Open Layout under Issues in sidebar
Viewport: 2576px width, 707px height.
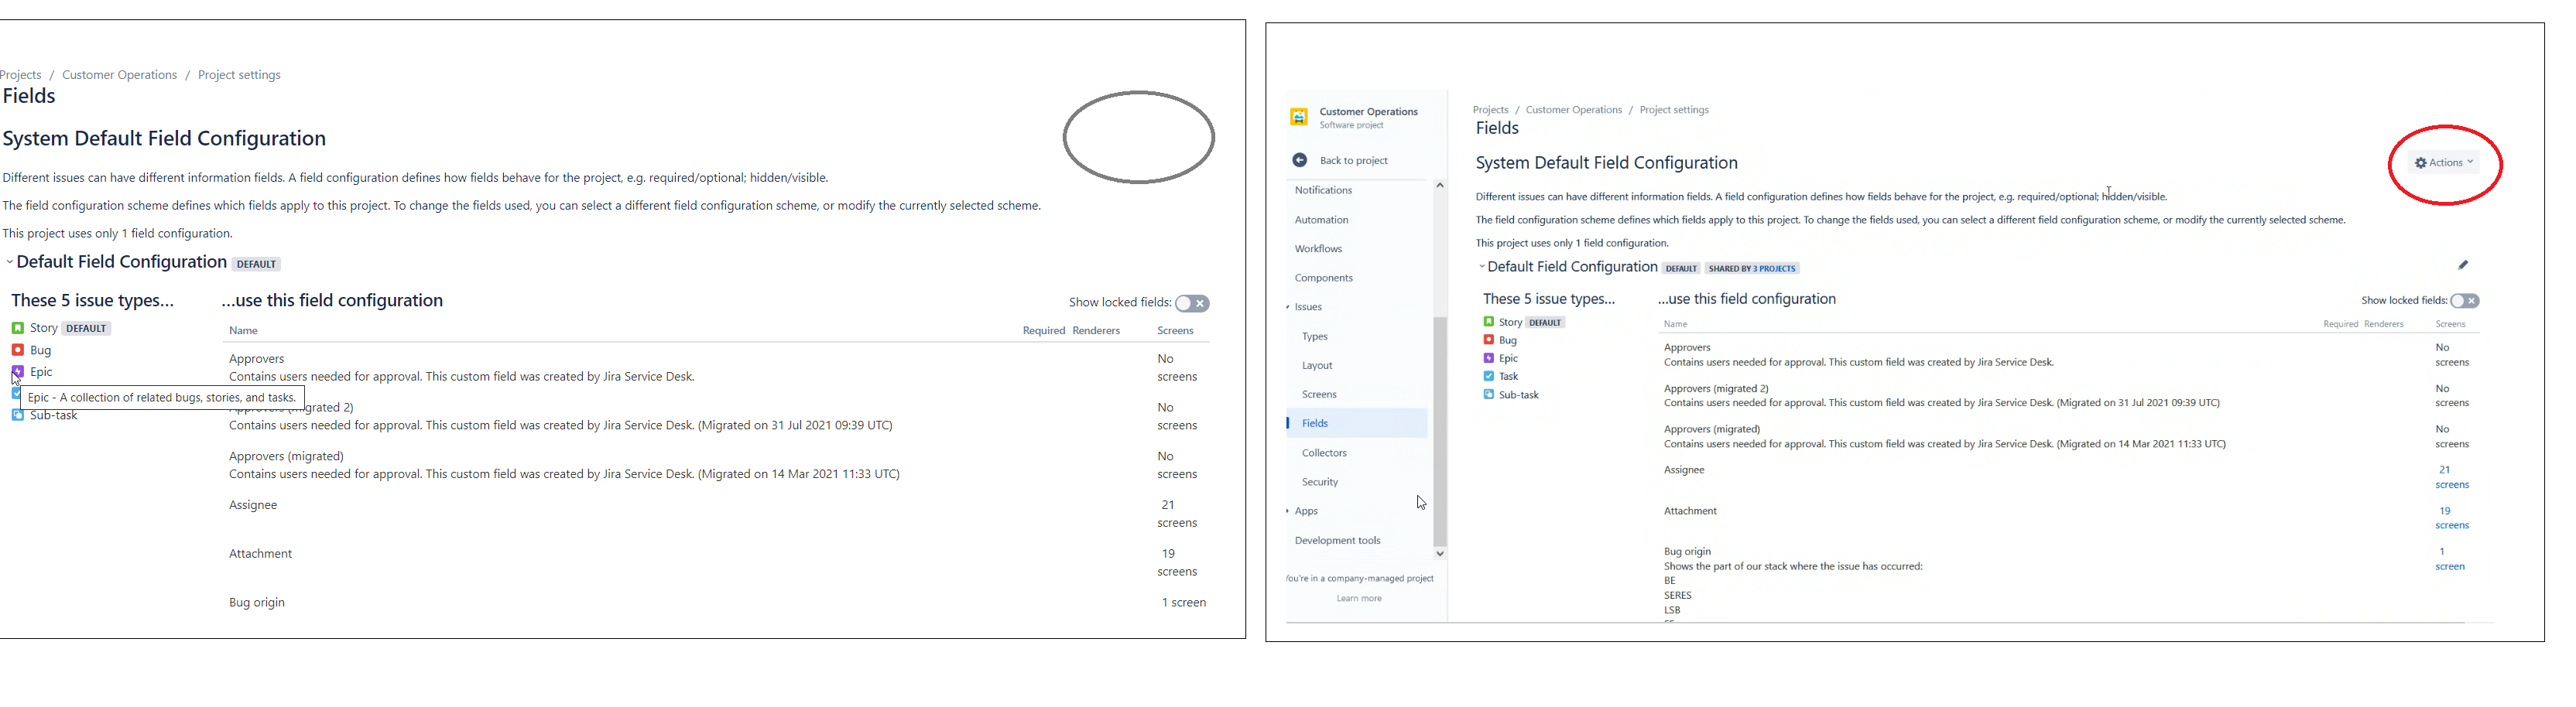(1317, 366)
